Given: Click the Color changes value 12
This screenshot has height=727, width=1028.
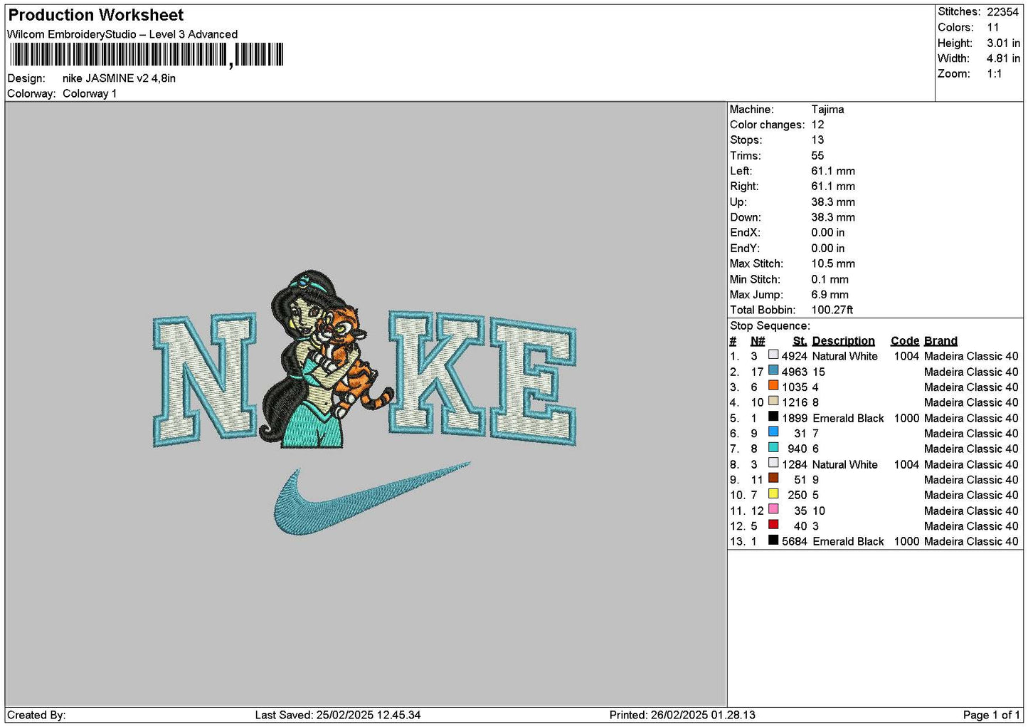Looking at the screenshot, I should [x=817, y=125].
